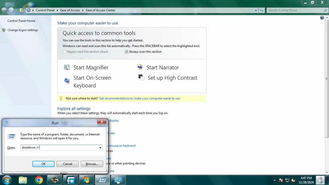Go back with the Back arrow
Screen dimensions: 329x185
[4, 10]
